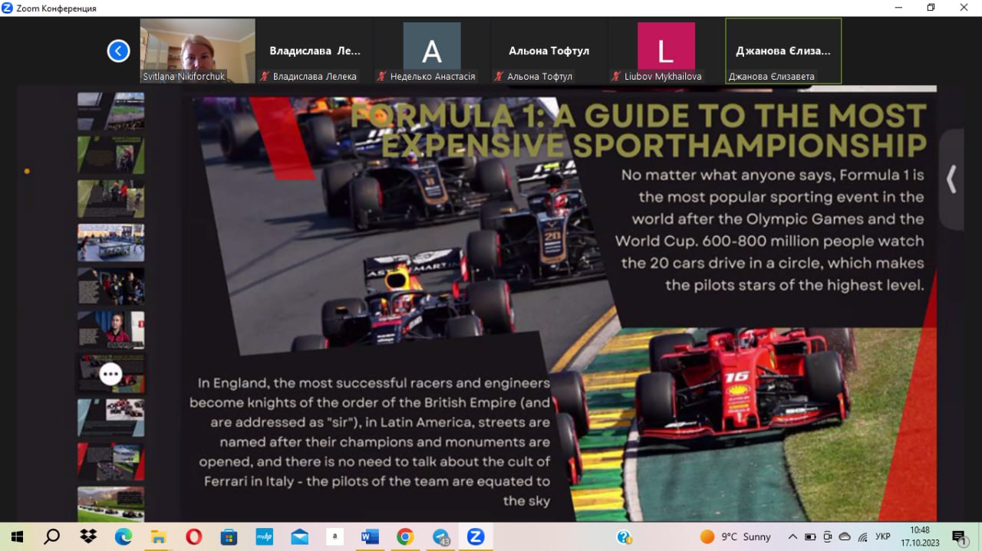Click the Wi-Fi network icon in the system tray
This screenshot has width=982, height=551.
pos(862,537)
